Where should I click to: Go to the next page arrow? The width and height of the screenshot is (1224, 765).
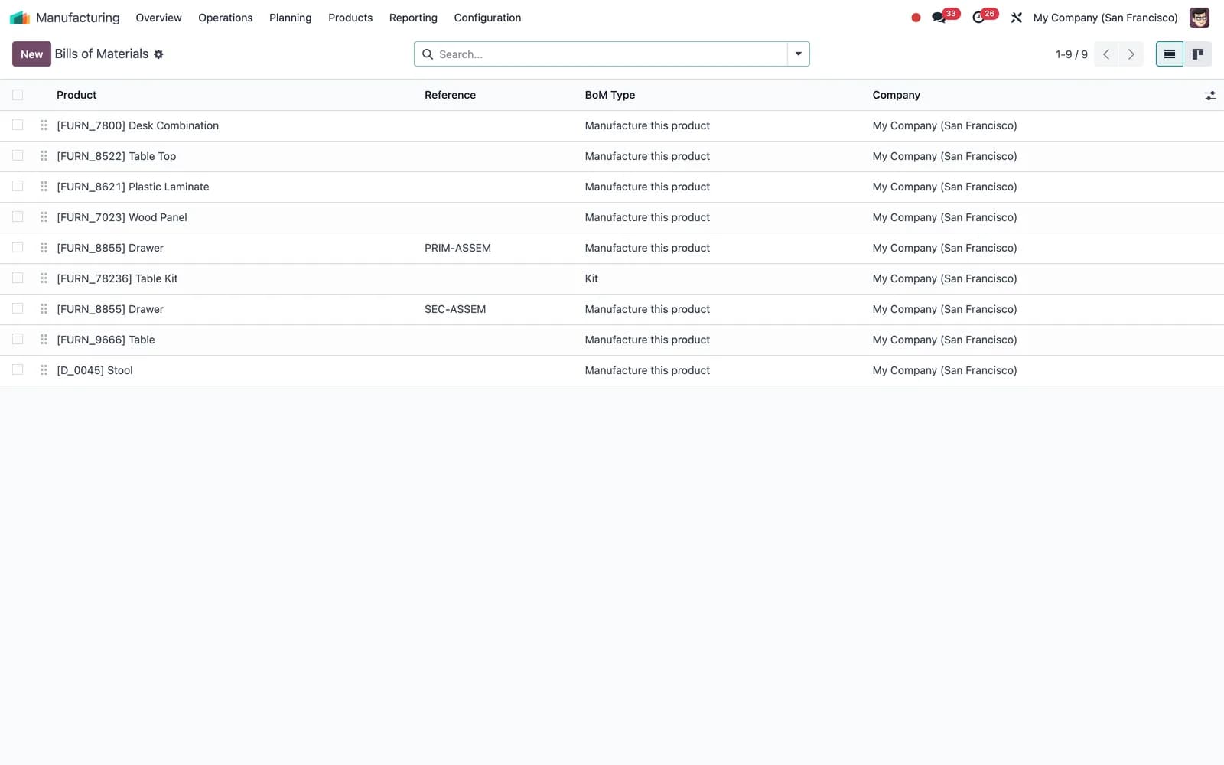point(1131,54)
